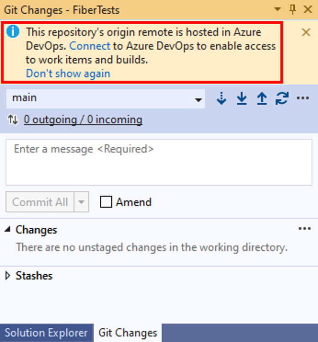Screen dimensions: 318x342
Task: Expand the Stashes section
Action: (x=8, y=276)
